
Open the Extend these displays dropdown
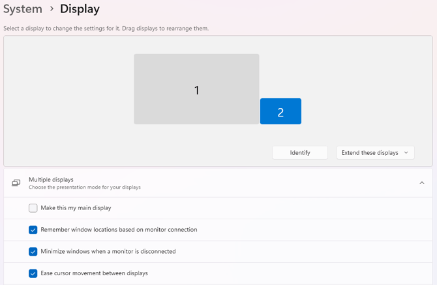pyautogui.click(x=370, y=152)
